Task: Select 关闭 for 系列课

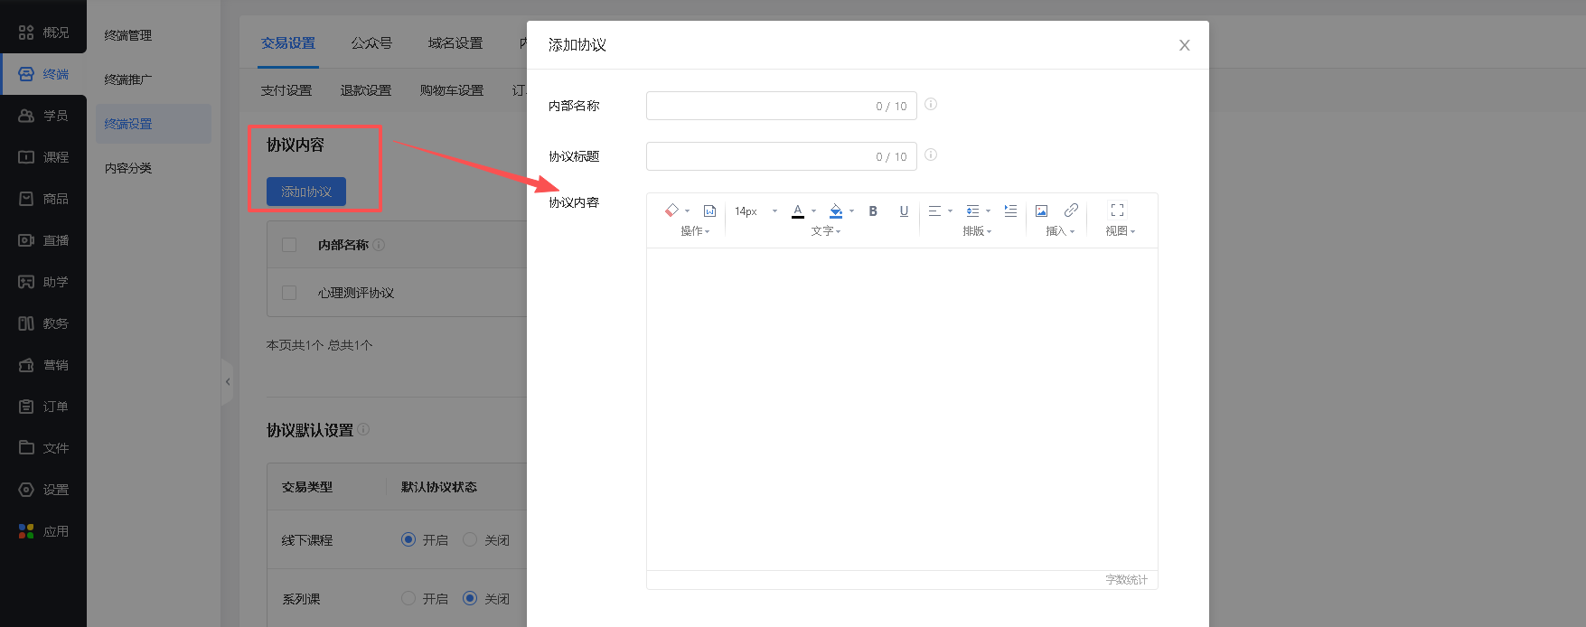Action: tap(470, 598)
